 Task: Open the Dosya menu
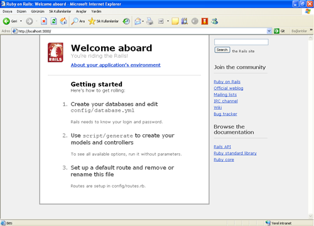[8, 11]
